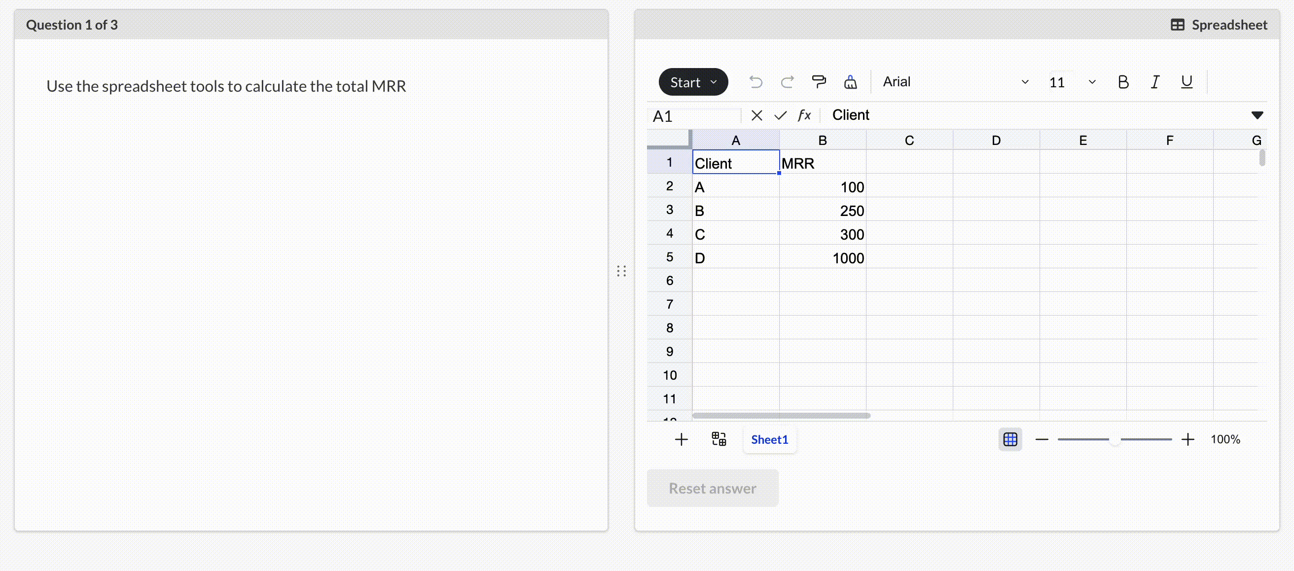Toggle gridlines view button
The width and height of the screenshot is (1294, 571).
pos(1009,439)
